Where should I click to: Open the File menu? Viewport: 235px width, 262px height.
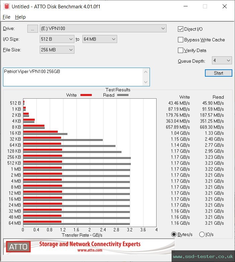[6, 17]
